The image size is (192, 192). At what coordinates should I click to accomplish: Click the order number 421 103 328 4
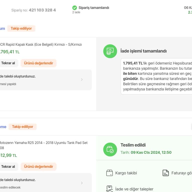pos(42,10)
